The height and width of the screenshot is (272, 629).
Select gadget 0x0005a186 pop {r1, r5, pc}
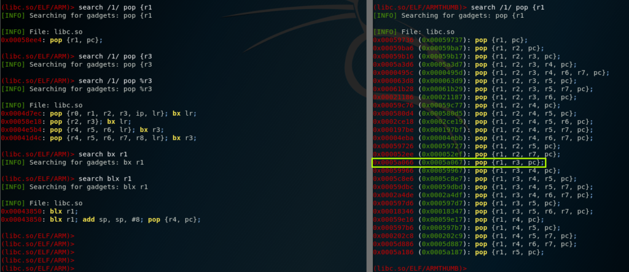click(x=458, y=252)
